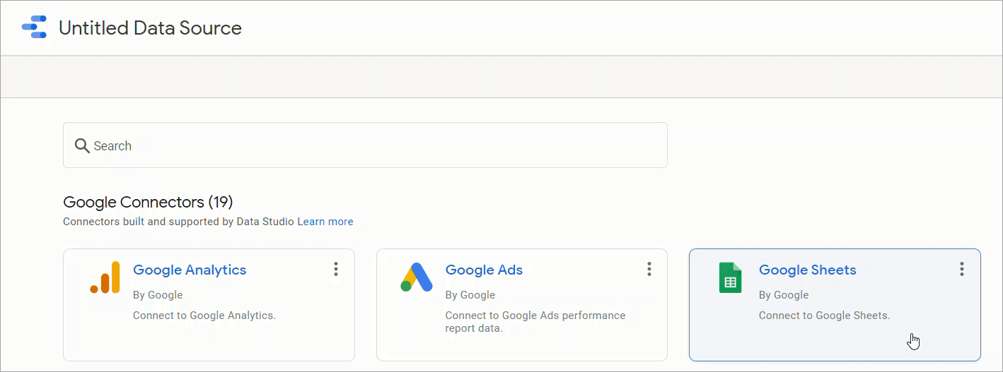Open Google Ads card three-dot menu

649,269
